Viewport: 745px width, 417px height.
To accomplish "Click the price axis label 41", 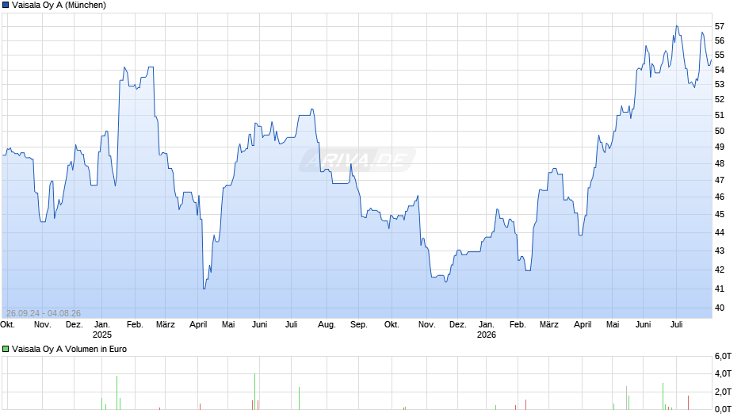I will 720,289.
